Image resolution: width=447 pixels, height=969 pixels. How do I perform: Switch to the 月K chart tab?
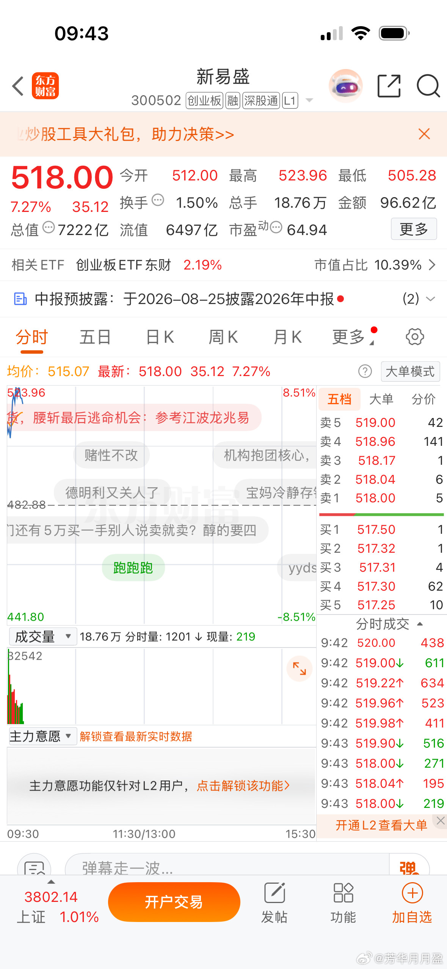(x=287, y=337)
